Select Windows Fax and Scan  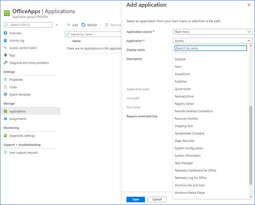pyautogui.click(x=190, y=185)
